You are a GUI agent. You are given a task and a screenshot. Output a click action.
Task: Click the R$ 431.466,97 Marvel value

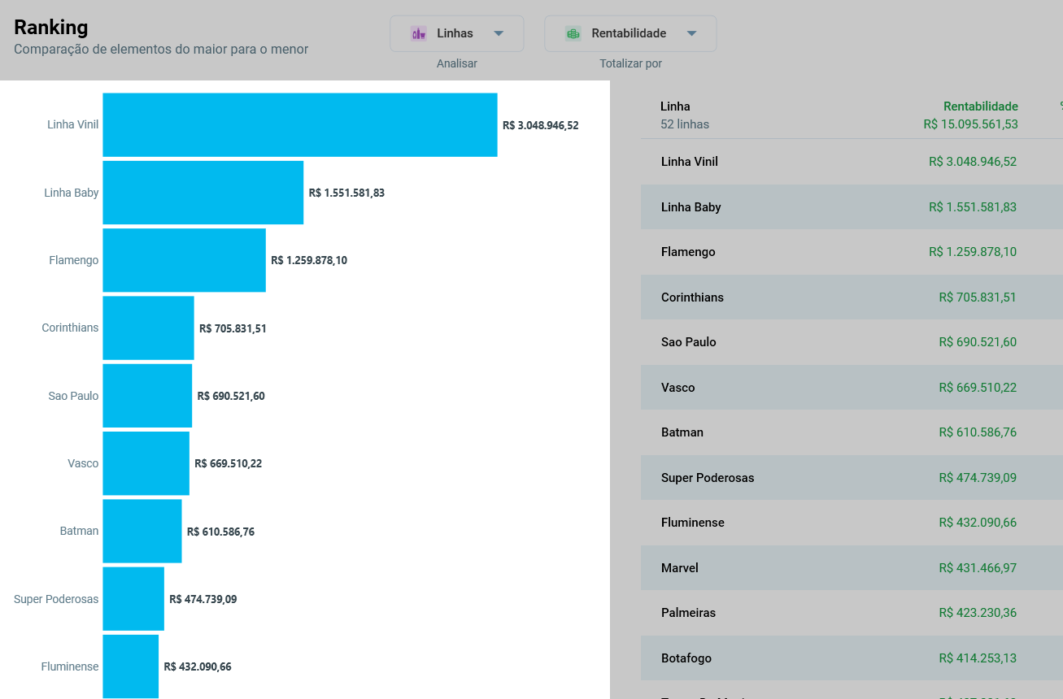978,568
